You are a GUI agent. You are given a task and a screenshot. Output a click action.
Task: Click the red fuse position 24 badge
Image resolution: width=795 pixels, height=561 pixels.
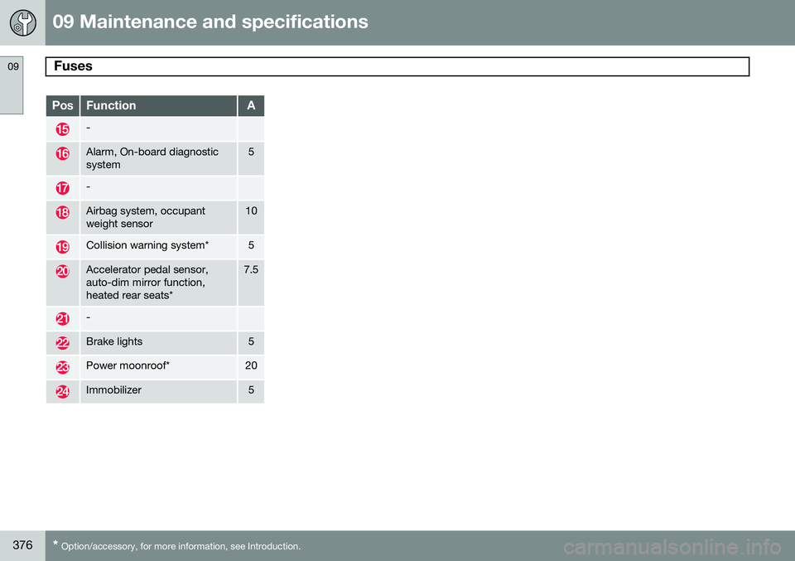tap(62, 392)
